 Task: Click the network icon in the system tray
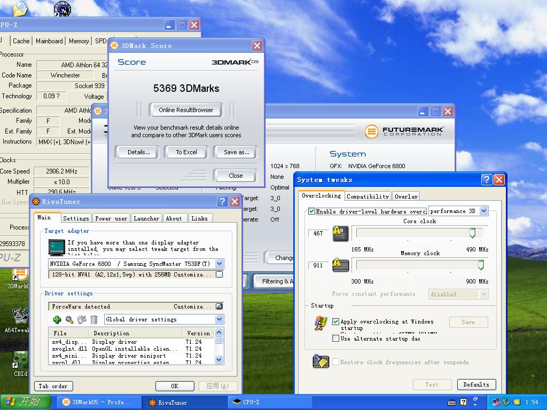coord(496,403)
